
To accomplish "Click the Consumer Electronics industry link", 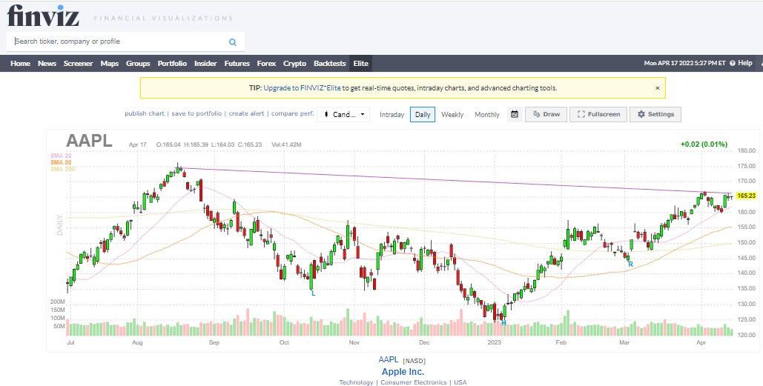I will tap(414, 382).
